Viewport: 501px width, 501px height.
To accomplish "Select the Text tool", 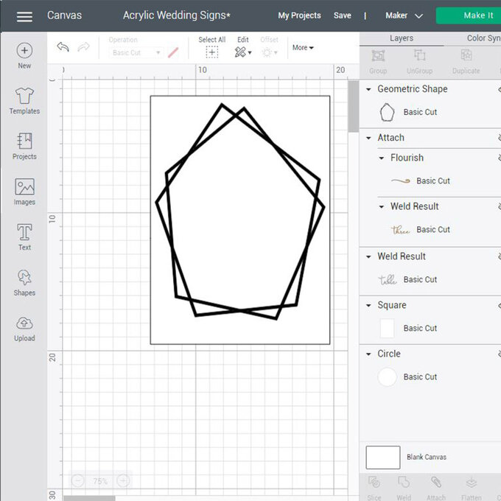I will 24,237.
